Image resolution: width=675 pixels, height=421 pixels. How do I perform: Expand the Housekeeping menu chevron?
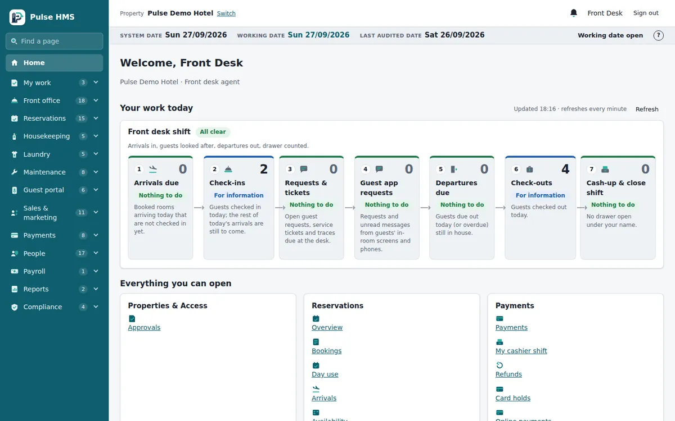coord(96,136)
